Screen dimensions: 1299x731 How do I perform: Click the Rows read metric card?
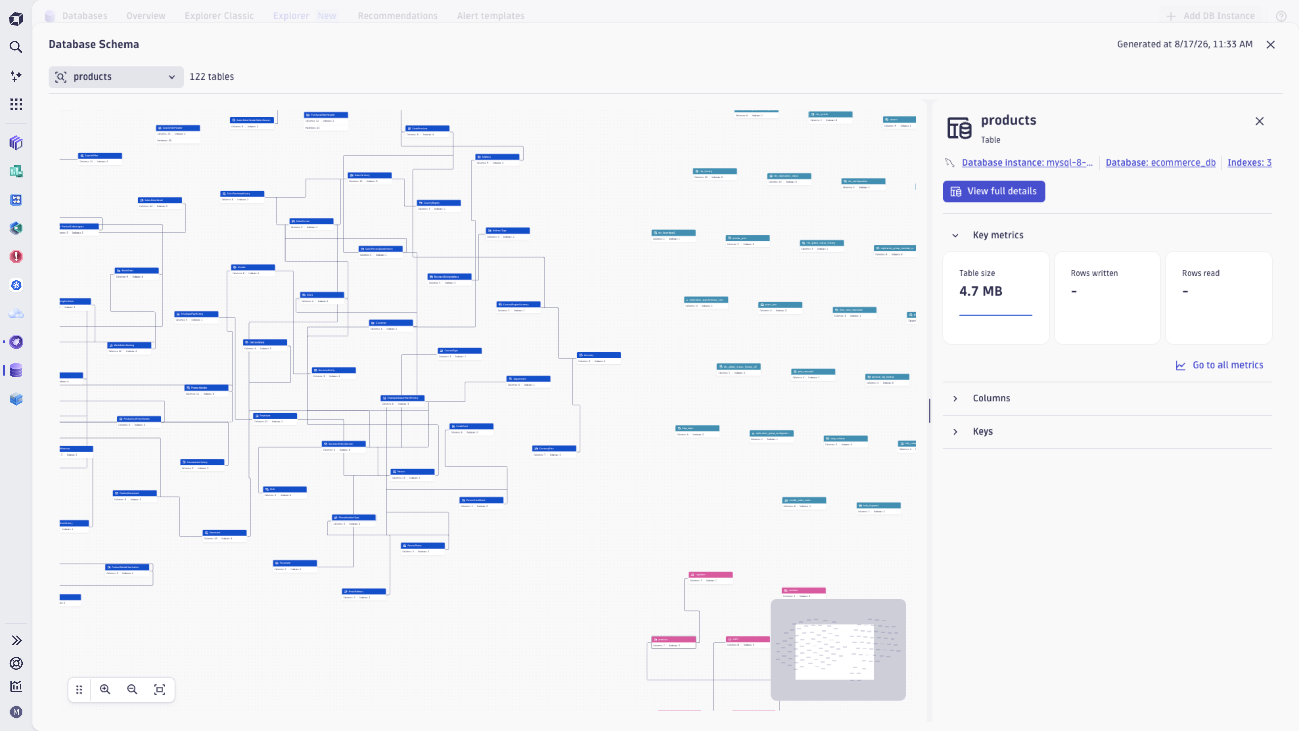pos(1218,298)
